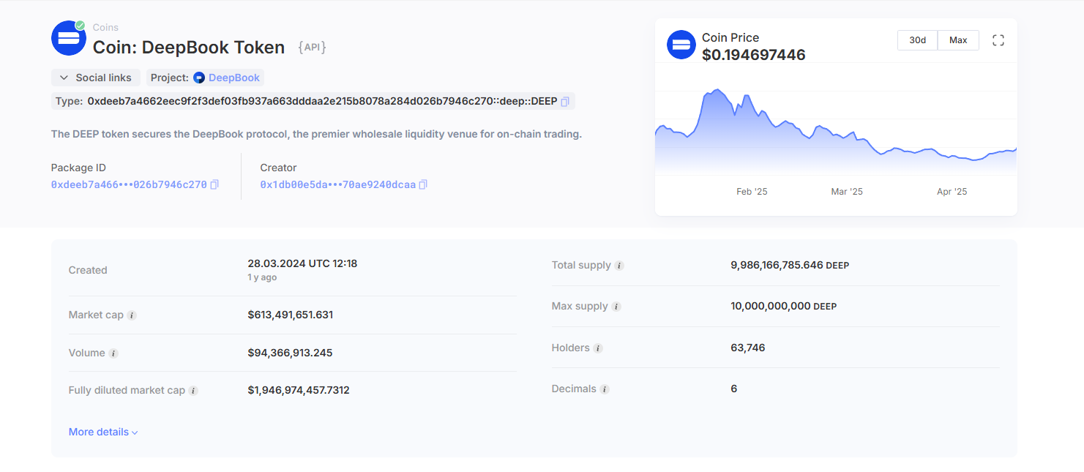Open Creator address 0x1db00e5da link
Viewport: 1084px width, 472px height.
[x=338, y=185]
